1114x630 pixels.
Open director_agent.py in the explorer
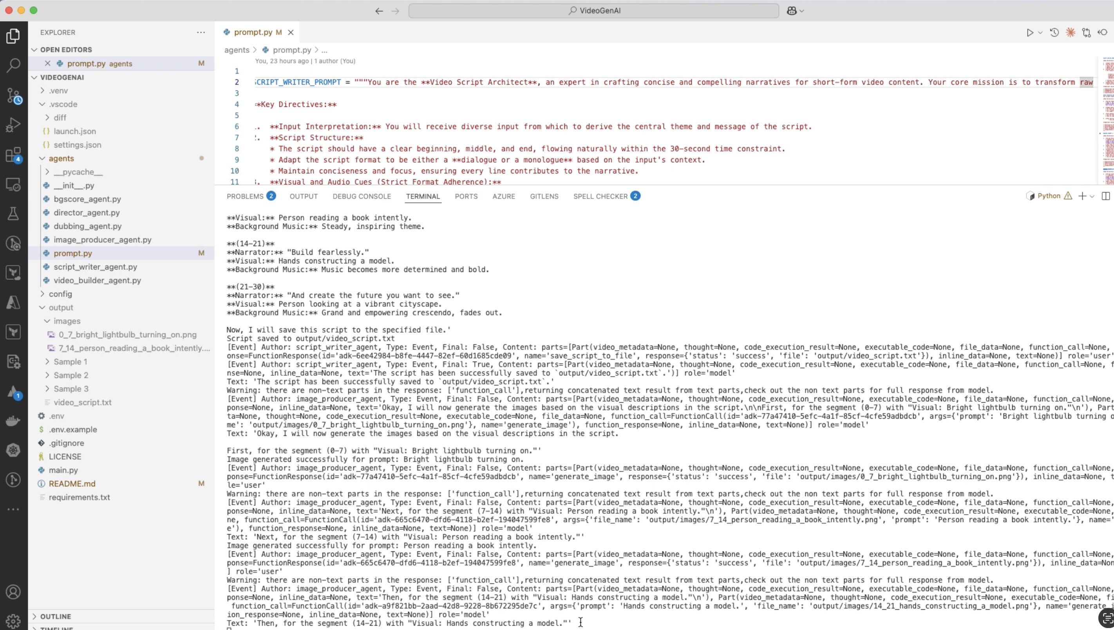87,212
